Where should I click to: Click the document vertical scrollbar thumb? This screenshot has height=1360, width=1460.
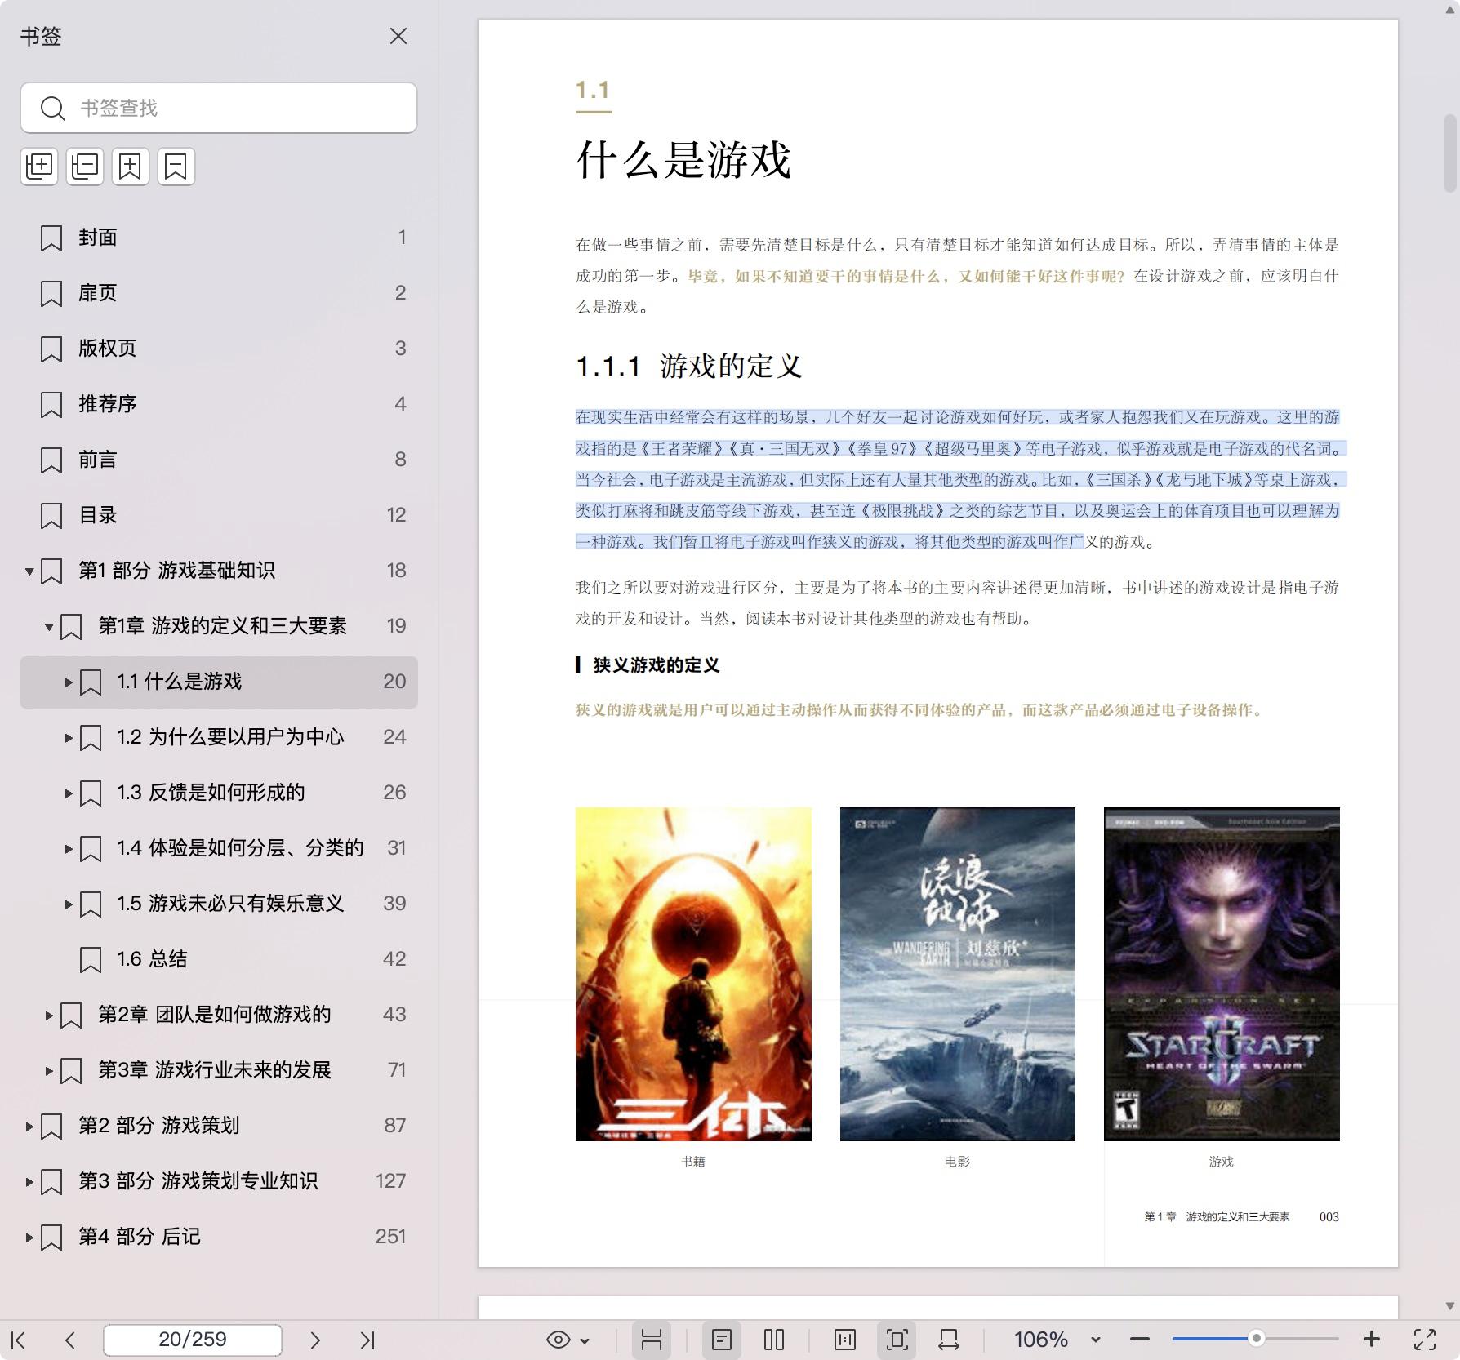tap(1450, 153)
